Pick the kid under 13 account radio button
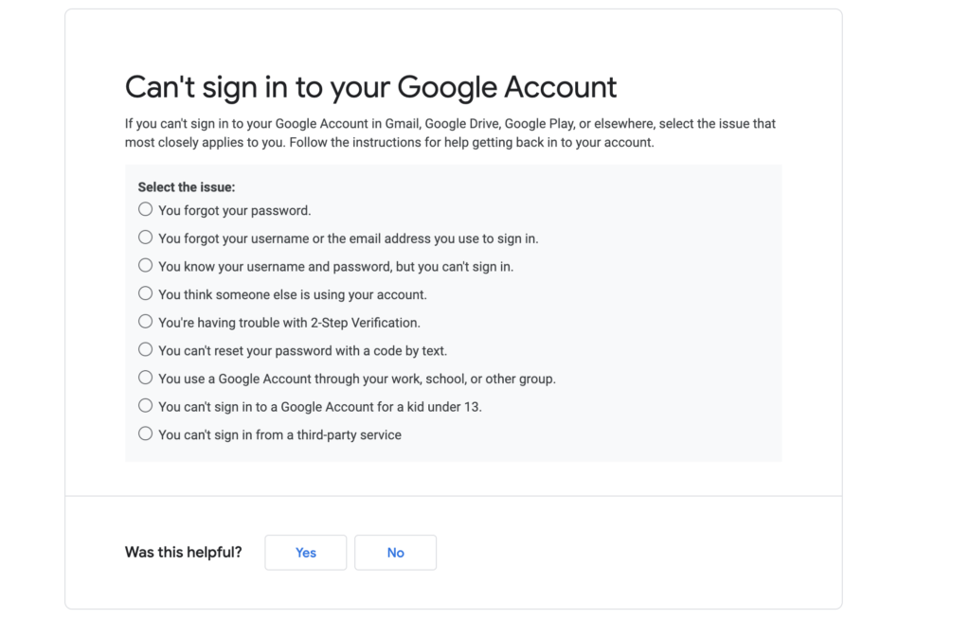The width and height of the screenshot is (970, 618). click(145, 405)
